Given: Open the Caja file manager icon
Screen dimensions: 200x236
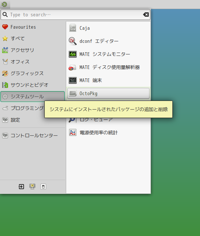Looking at the screenshot, I should [73, 28].
